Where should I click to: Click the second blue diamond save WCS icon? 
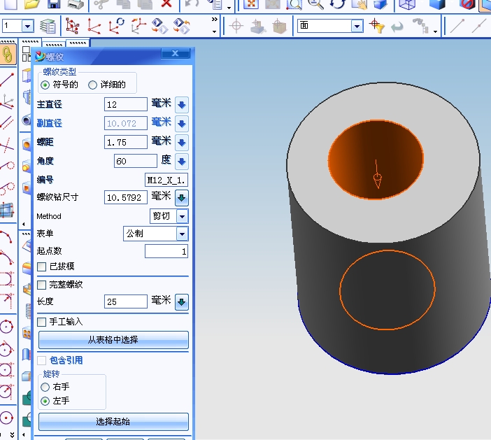coord(182,26)
